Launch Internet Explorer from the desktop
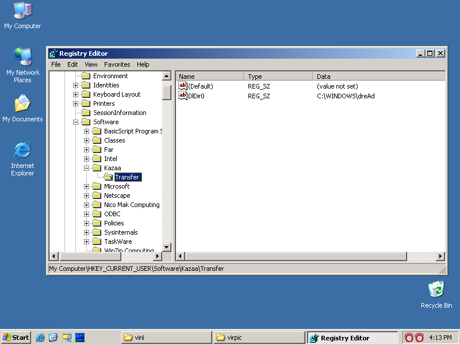 pos(22,150)
